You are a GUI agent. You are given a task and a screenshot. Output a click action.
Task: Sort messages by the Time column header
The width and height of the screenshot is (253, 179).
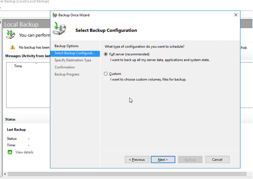click(18, 66)
